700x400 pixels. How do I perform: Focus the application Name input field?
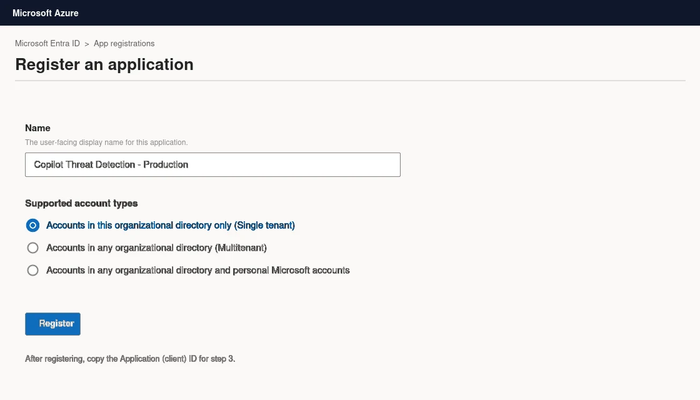point(212,165)
